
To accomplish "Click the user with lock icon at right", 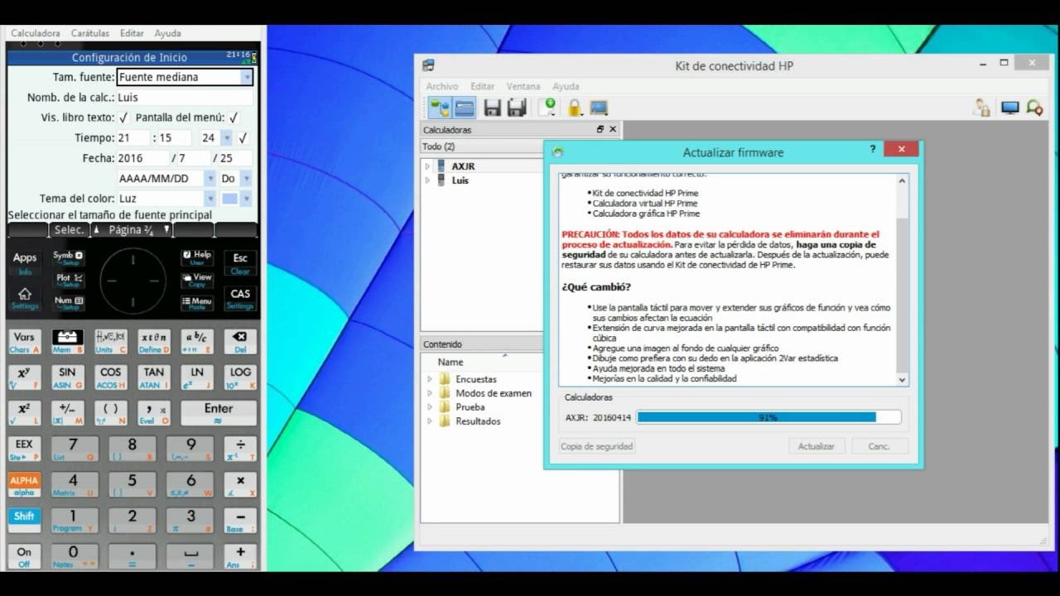I will tap(982, 108).
